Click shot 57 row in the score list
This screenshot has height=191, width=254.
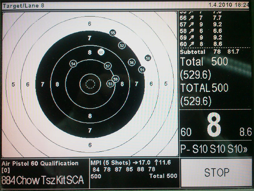point(201,24)
